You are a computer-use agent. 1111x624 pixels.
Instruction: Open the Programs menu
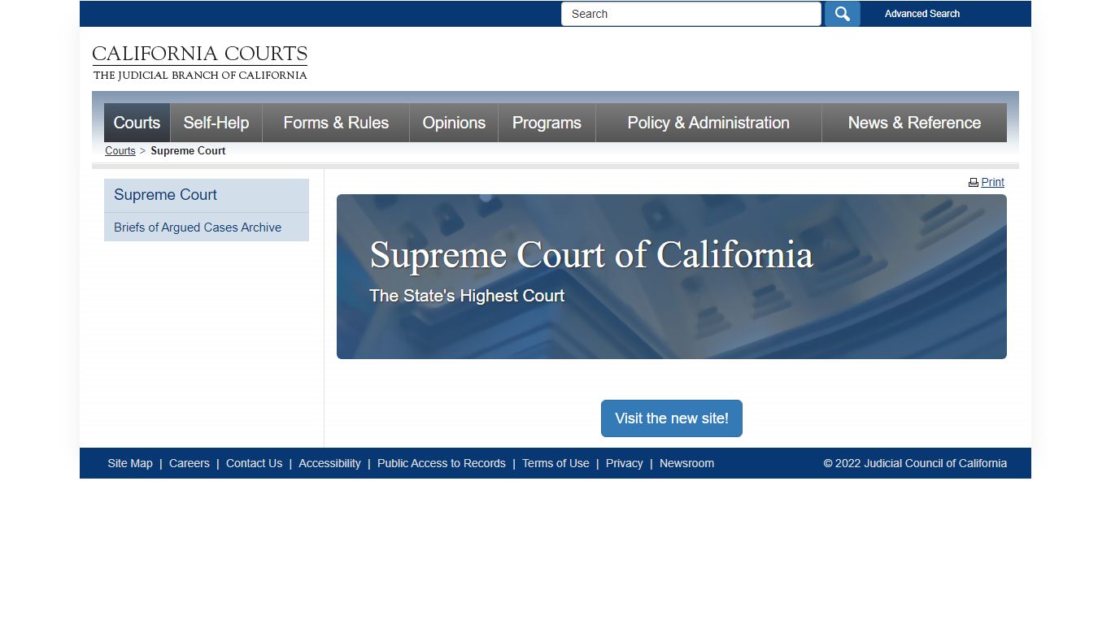click(x=547, y=123)
